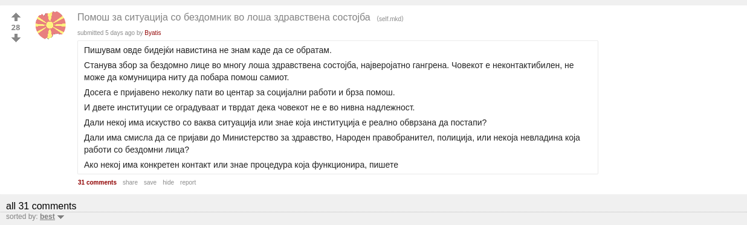Click the paragraph mentioning 'гангрена'
The height and width of the screenshot is (225, 747).
(329, 71)
